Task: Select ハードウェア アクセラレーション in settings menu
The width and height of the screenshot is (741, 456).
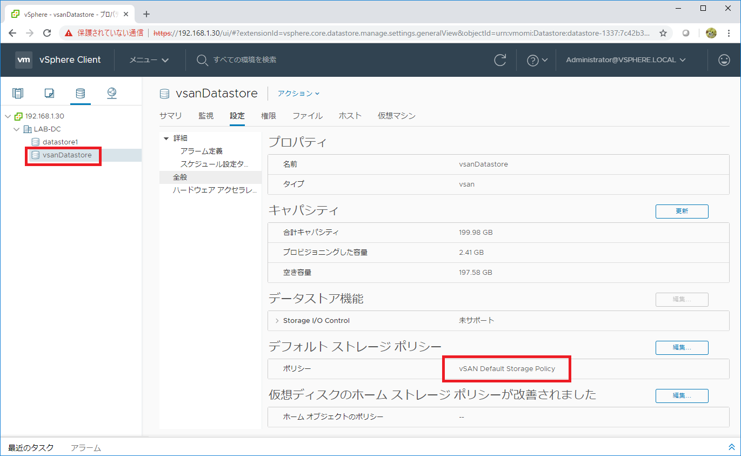Action: pyautogui.click(x=215, y=190)
